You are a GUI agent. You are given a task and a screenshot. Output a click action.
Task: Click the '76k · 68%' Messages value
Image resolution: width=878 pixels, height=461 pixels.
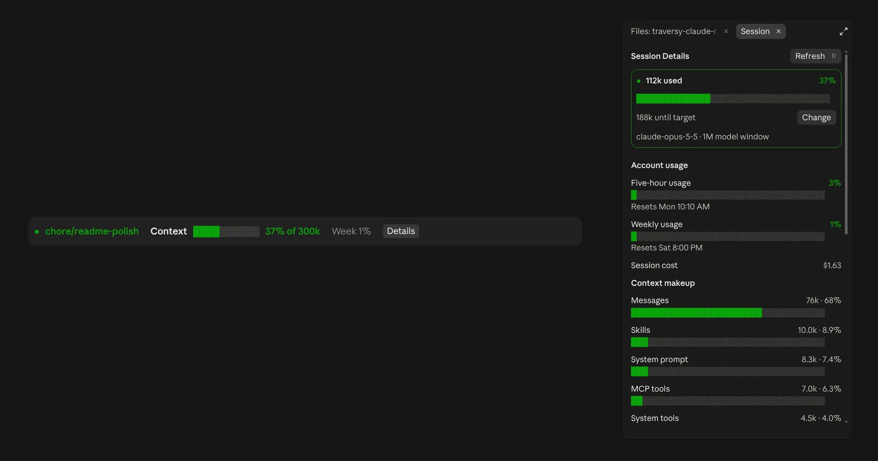(x=823, y=300)
